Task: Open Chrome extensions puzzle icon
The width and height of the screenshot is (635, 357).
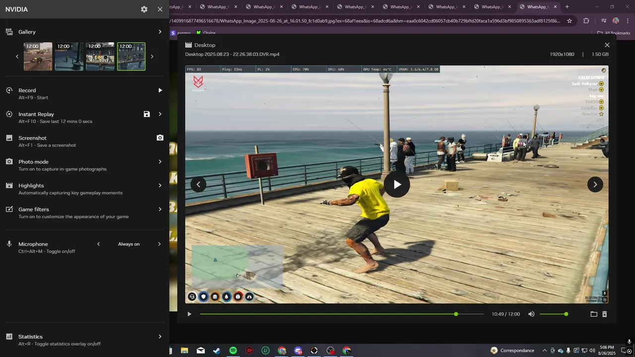Action: coord(586,21)
